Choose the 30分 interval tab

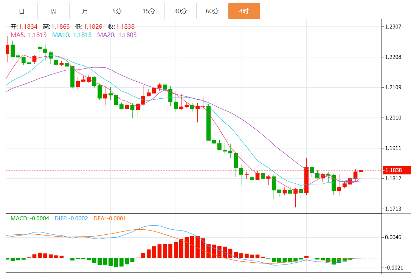pos(181,11)
